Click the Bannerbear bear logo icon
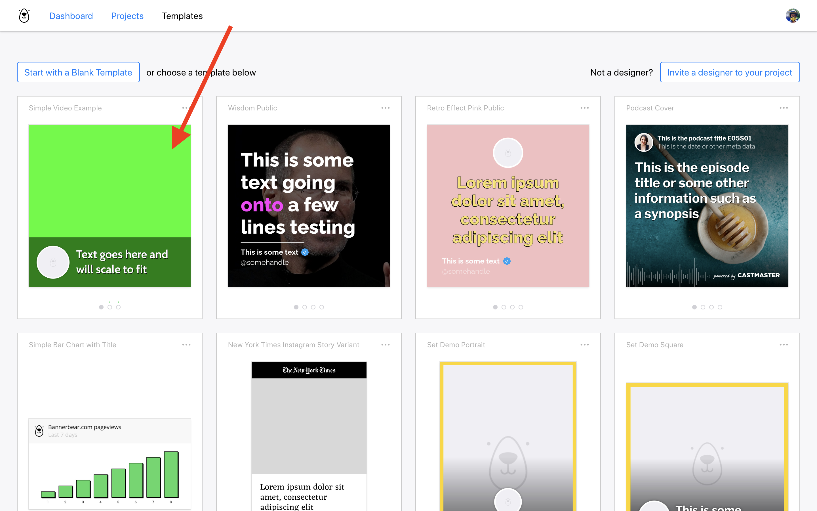 click(24, 16)
